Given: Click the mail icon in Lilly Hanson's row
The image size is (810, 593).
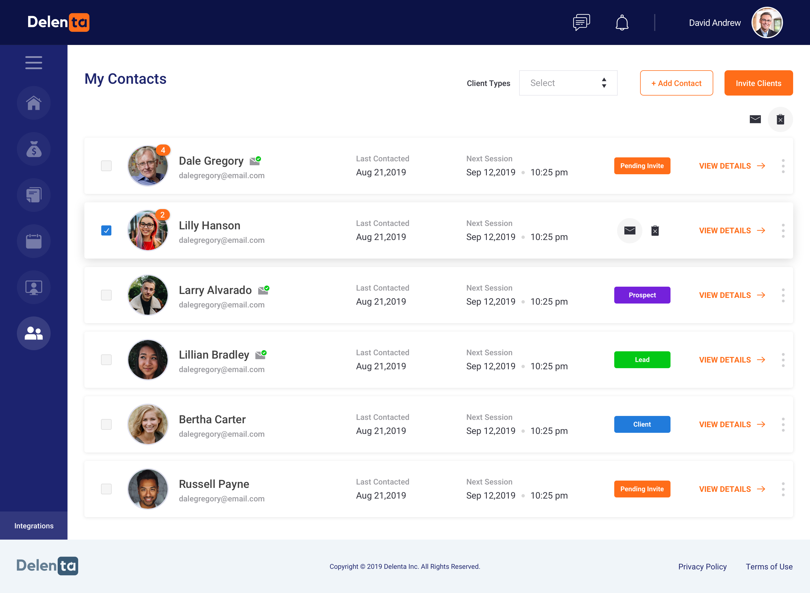Looking at the screenshot, I should (629, 230).
